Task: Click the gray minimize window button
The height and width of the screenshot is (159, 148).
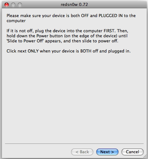Action: pos(13,5)
